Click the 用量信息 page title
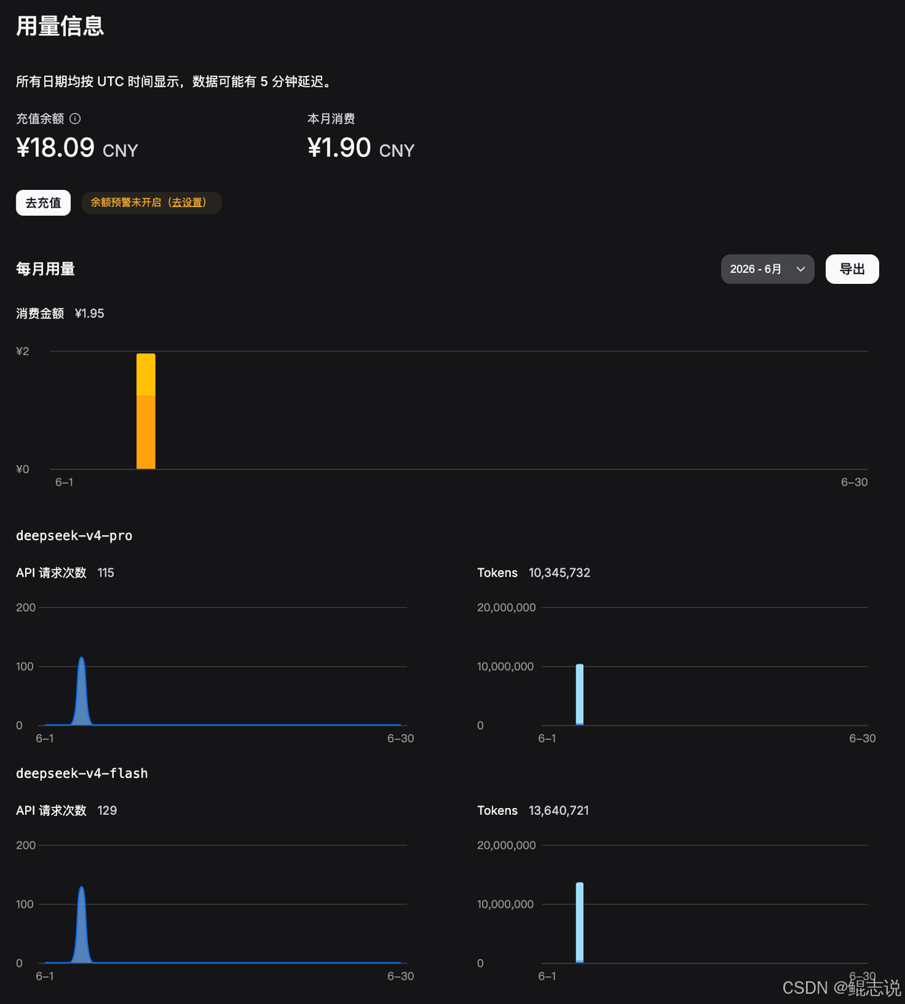 click(x=60, y=26)
